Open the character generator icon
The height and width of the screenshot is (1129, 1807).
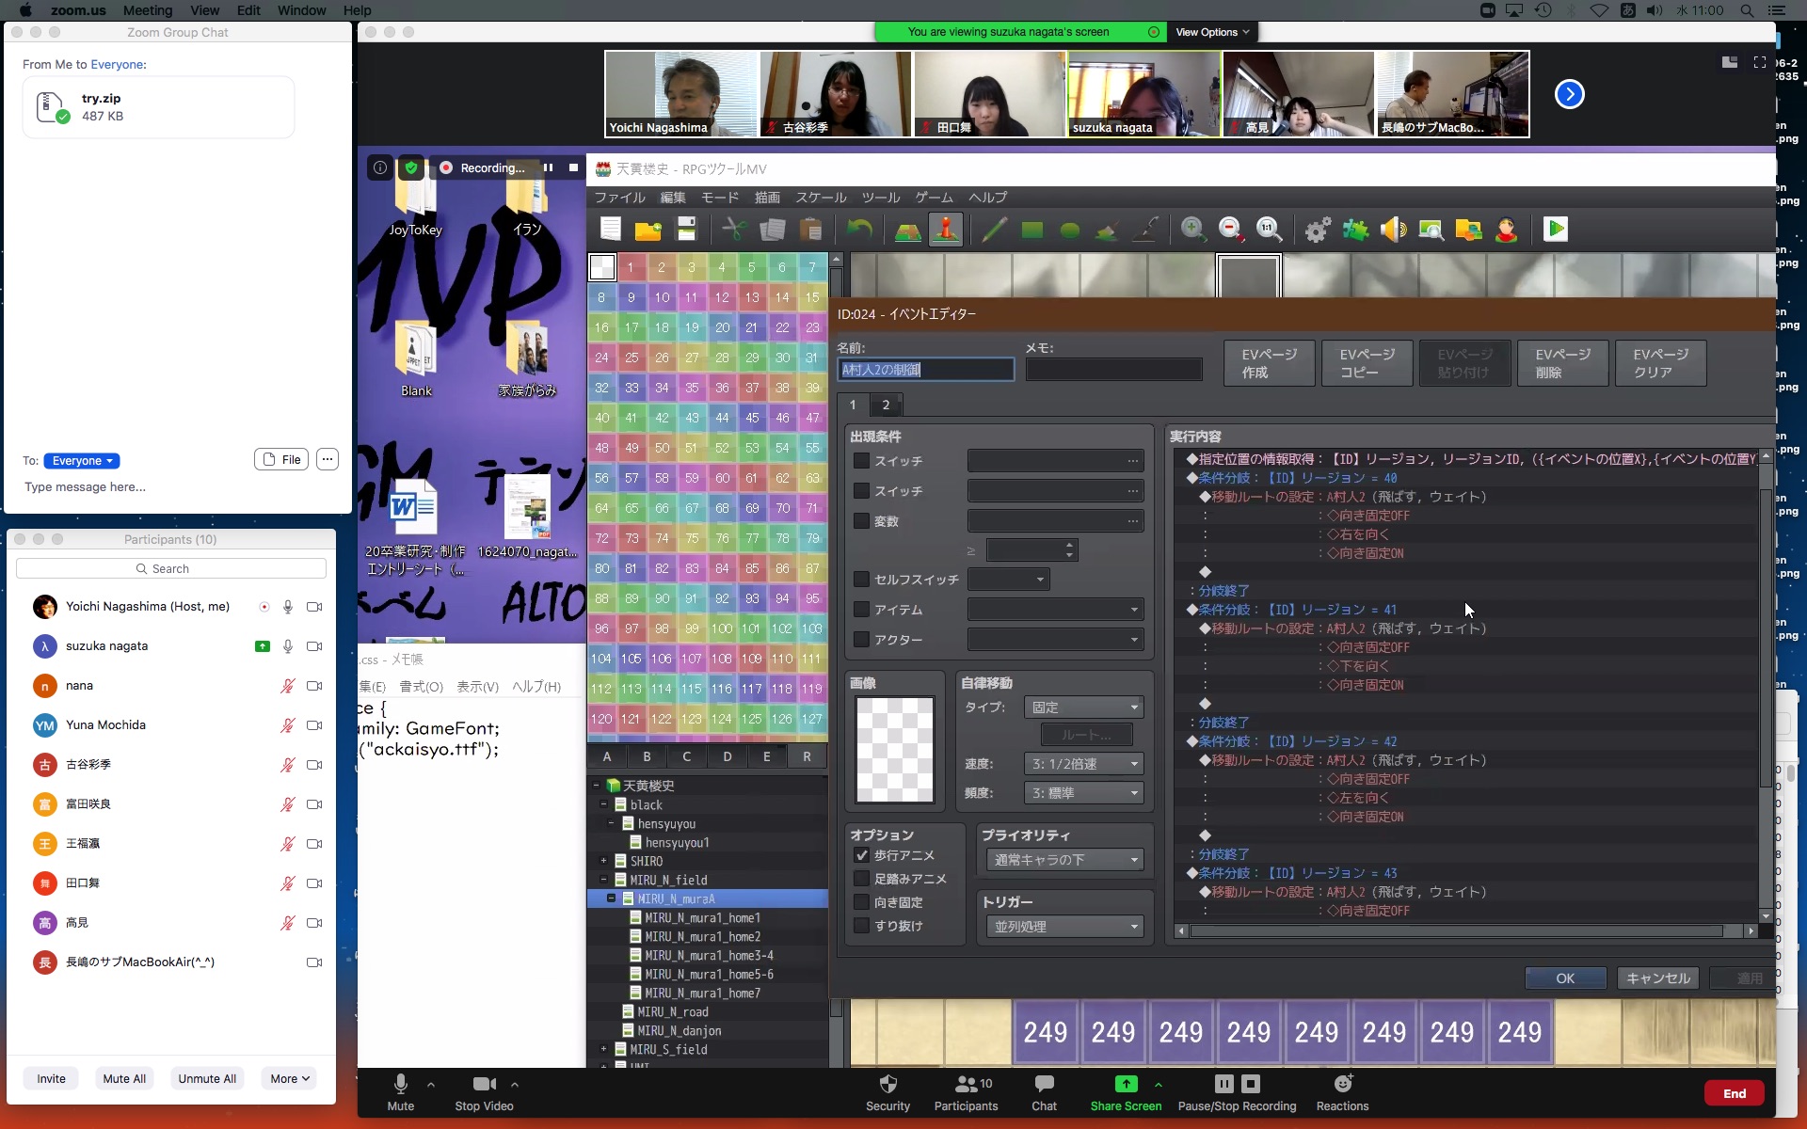(1506, 230)
